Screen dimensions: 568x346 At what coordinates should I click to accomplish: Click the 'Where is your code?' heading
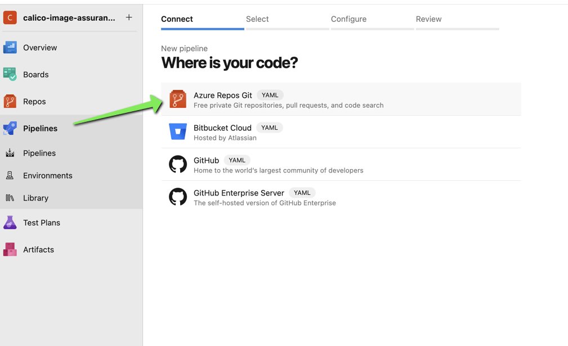point(229,63)
